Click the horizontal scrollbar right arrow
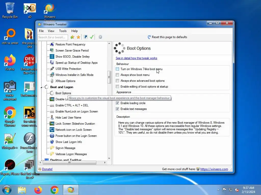The image size is (261, 195). [x=105, y=162]
